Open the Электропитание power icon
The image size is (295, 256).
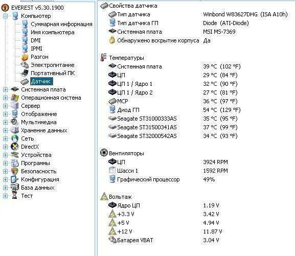point(25,65)
